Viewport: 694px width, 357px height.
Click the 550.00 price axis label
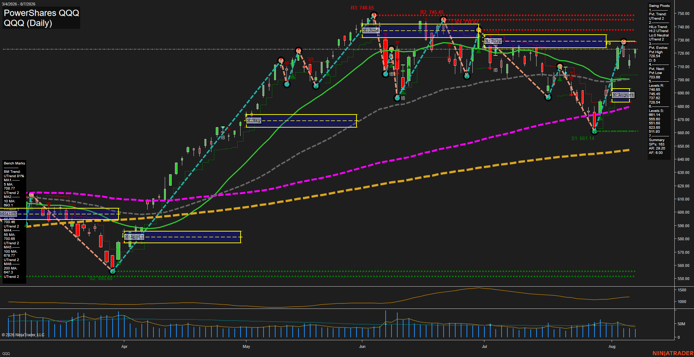pos(683,279)
